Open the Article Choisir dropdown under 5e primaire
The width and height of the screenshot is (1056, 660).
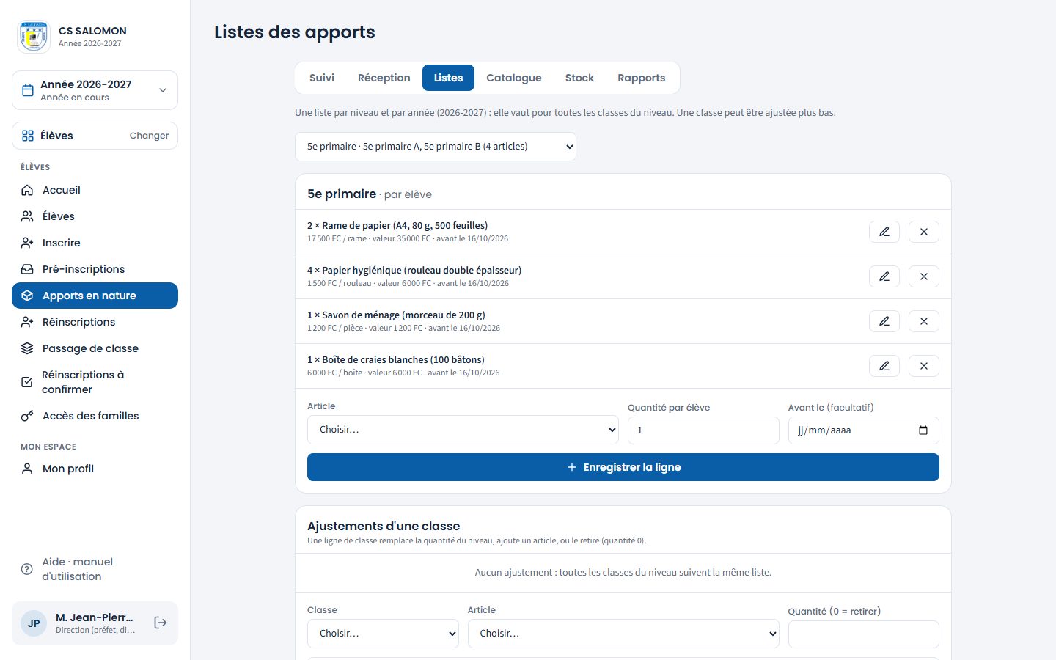(x=463, y=430)
